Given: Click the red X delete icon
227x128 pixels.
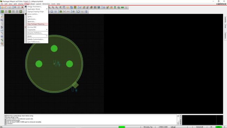Looking at the screenshot, I should tap(22, 7).
